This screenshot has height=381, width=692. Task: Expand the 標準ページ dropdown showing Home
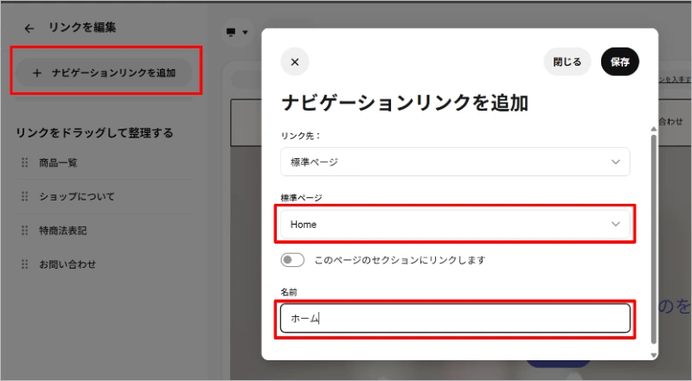tap(455, 224)
